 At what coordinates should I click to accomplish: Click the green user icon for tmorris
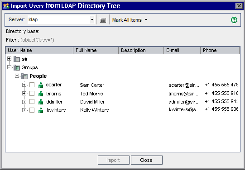(41, 94)
